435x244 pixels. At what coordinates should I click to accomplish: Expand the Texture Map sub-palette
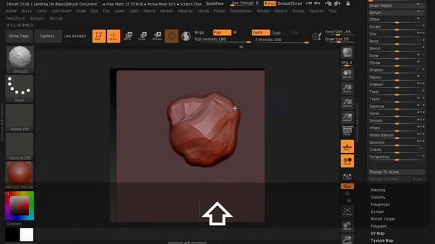tap(382, 241)
